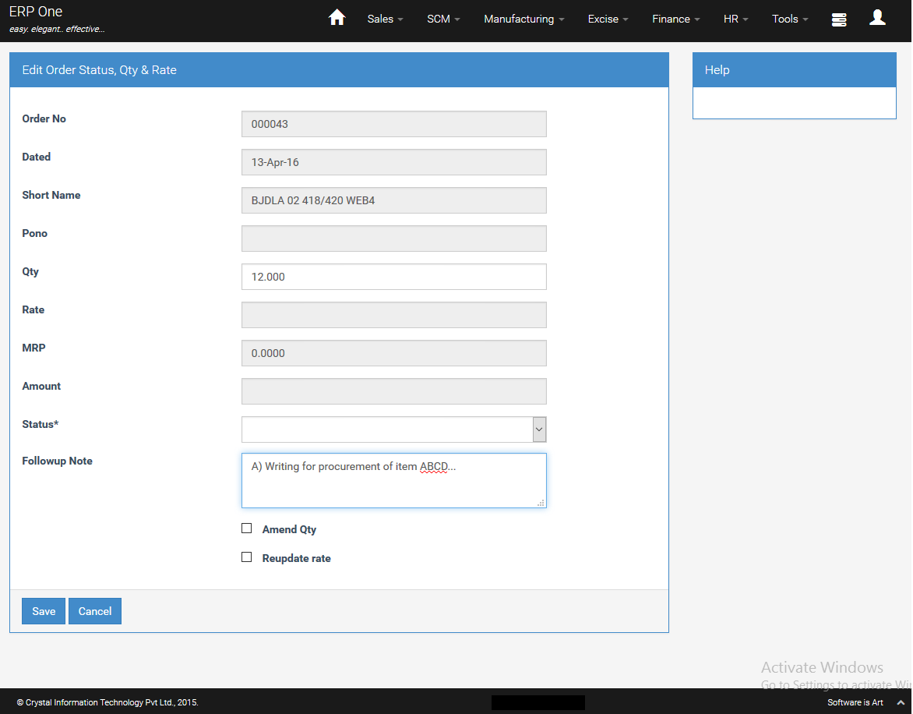This screenshot has width=913, height=714.
Task: Go to the Home icon
Action: [337, 18]
